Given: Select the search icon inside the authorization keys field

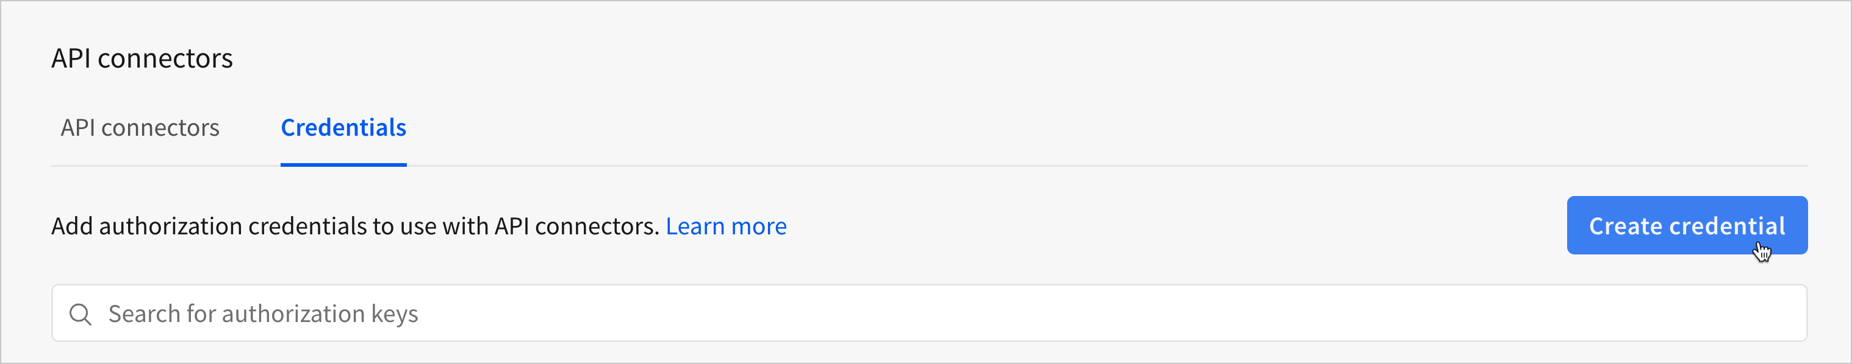Looking at the screenshot, I should [x=81, y=313].
